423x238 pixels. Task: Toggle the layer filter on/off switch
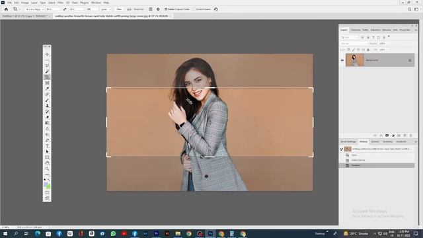coord(389,36)
